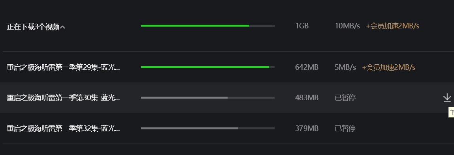Click the 379MB size of episode 32
454x155 pixels.
tap(307, 129)
